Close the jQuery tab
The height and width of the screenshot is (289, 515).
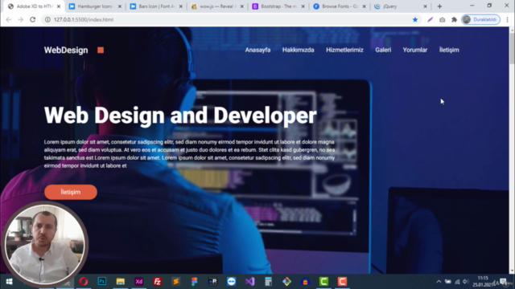click(x=425, y=6)
